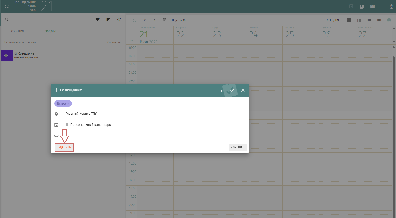Screen dimensions: 396x218
Task: Click the Главный корпус ТПУ location text in the dialog
Action: pos(81,114)
